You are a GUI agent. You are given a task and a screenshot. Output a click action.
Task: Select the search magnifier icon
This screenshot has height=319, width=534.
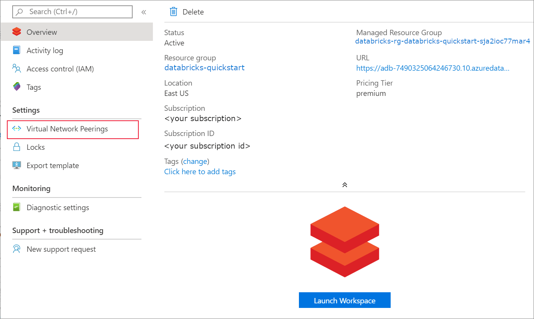coord(19,12)
